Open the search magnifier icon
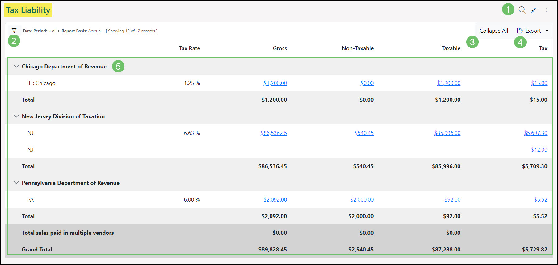 pyautogui.click(x=522, y=10)
